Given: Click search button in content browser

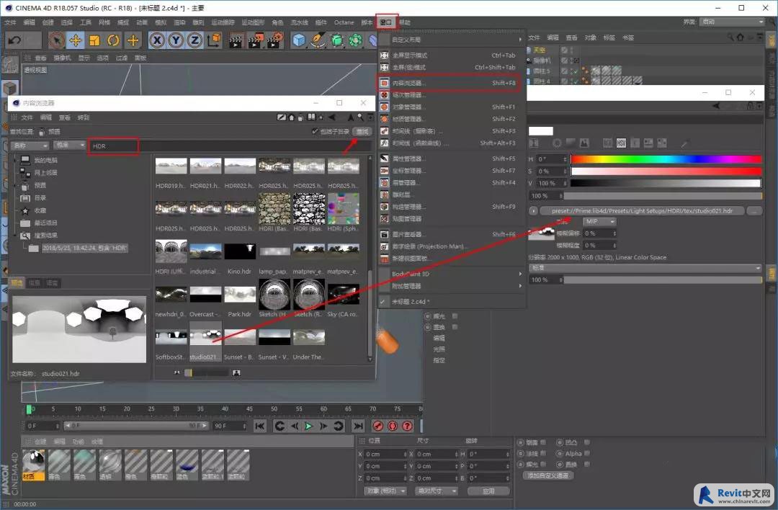Looking at the screenshot, I should 362,132.
